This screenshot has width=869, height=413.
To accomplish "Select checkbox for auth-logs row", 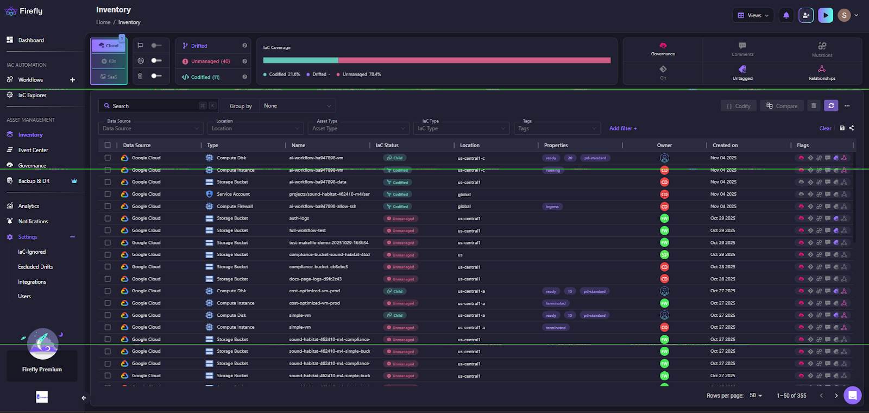I will 108,218.
